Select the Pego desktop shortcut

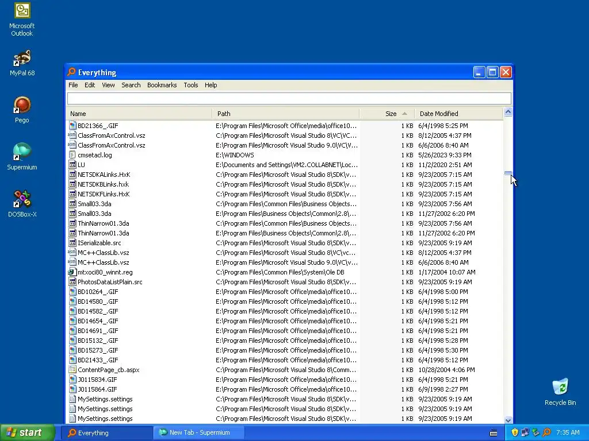coord(22,110)
